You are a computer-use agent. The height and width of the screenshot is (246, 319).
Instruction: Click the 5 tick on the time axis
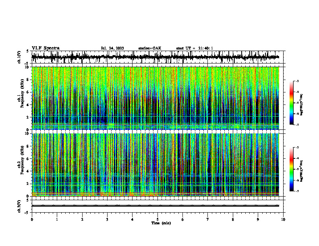tap(157, 219)
